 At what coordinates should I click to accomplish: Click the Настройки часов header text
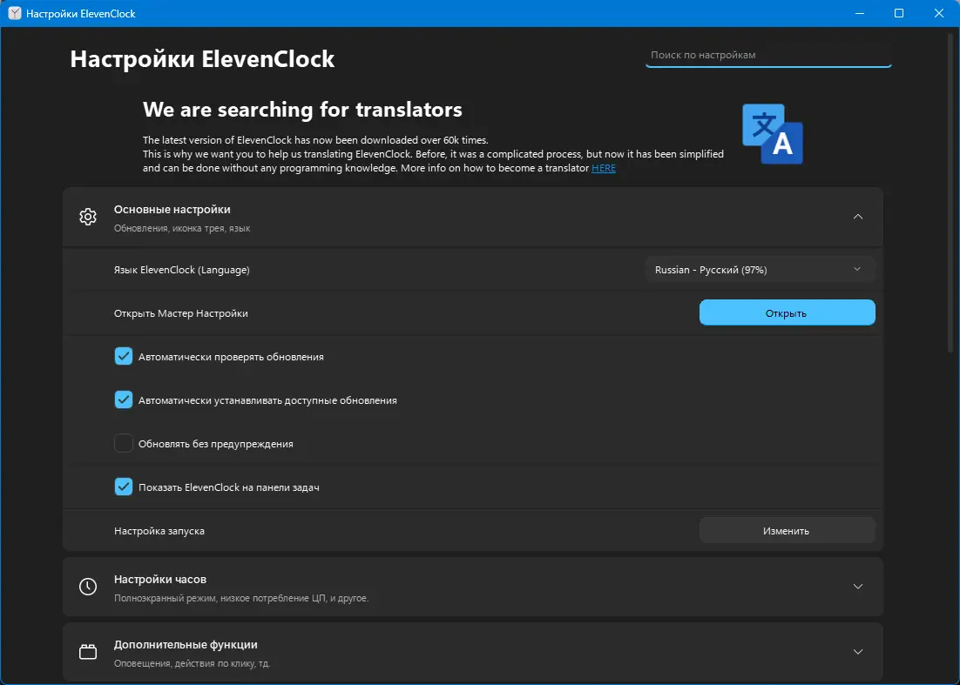159,579
